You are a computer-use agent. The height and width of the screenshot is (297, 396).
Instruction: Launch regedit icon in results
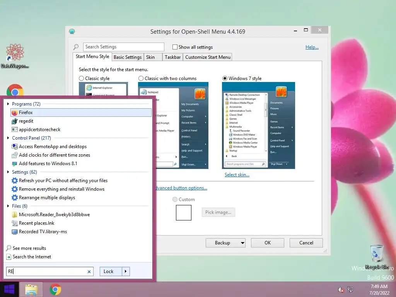tap(15, 121)
